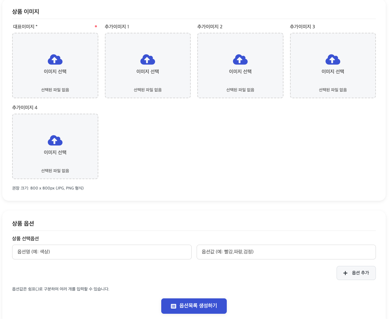This screenshot has height=319, width=389.
Task: Click the cloud upload icon for 추가이미지 2
Action: pos(240,60)
